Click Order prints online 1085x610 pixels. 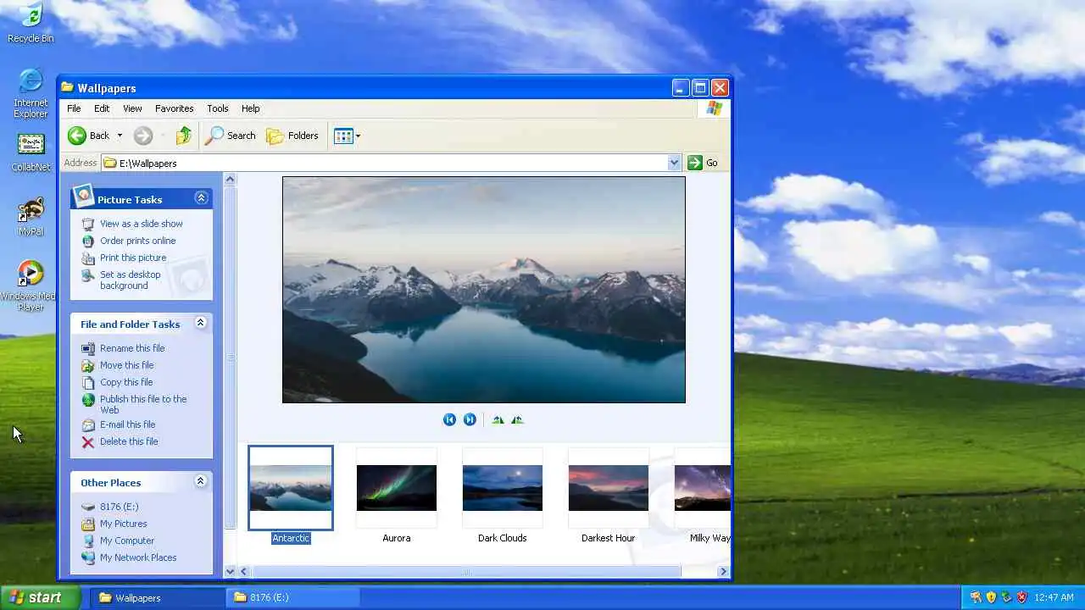137,241
